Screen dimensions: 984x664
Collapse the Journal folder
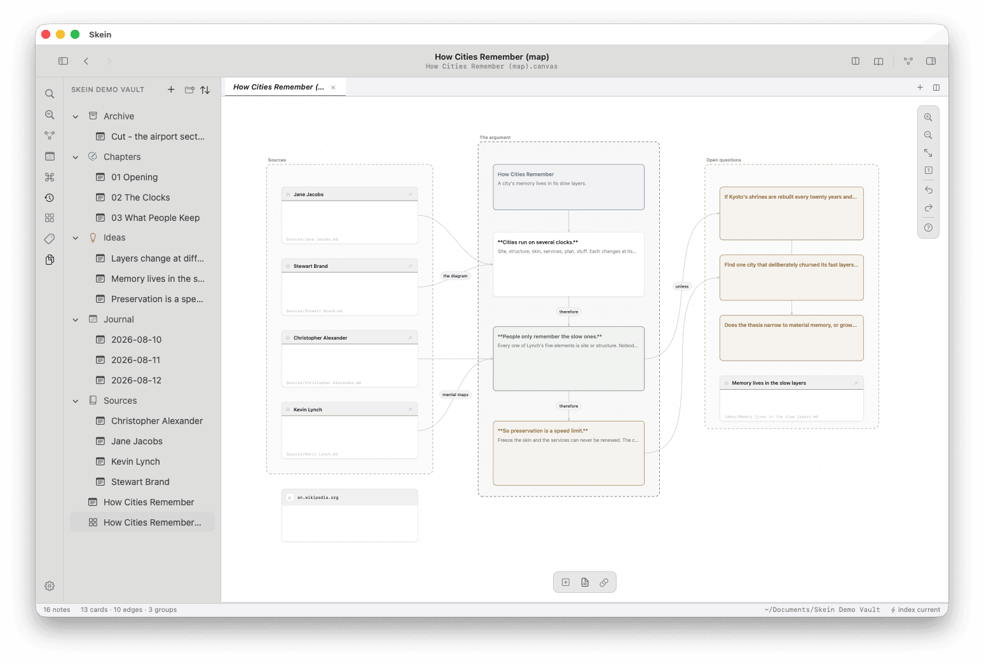tap(76, 320)
